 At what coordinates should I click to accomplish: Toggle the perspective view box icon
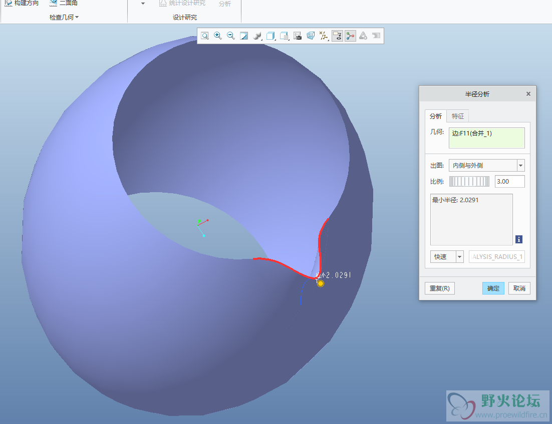click(311, 36)
